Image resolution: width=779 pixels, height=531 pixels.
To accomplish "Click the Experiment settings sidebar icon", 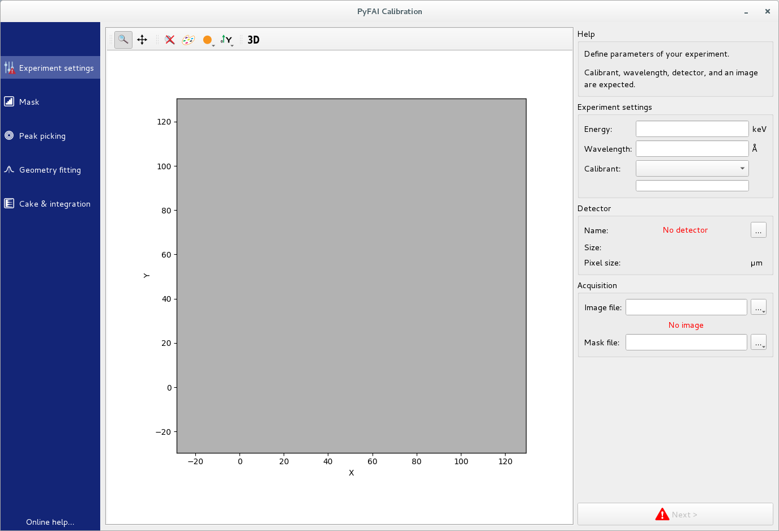I will (9, 68).
